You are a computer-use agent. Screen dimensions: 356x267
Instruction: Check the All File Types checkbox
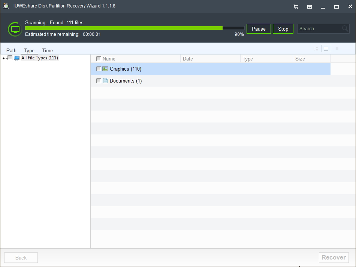10,58
